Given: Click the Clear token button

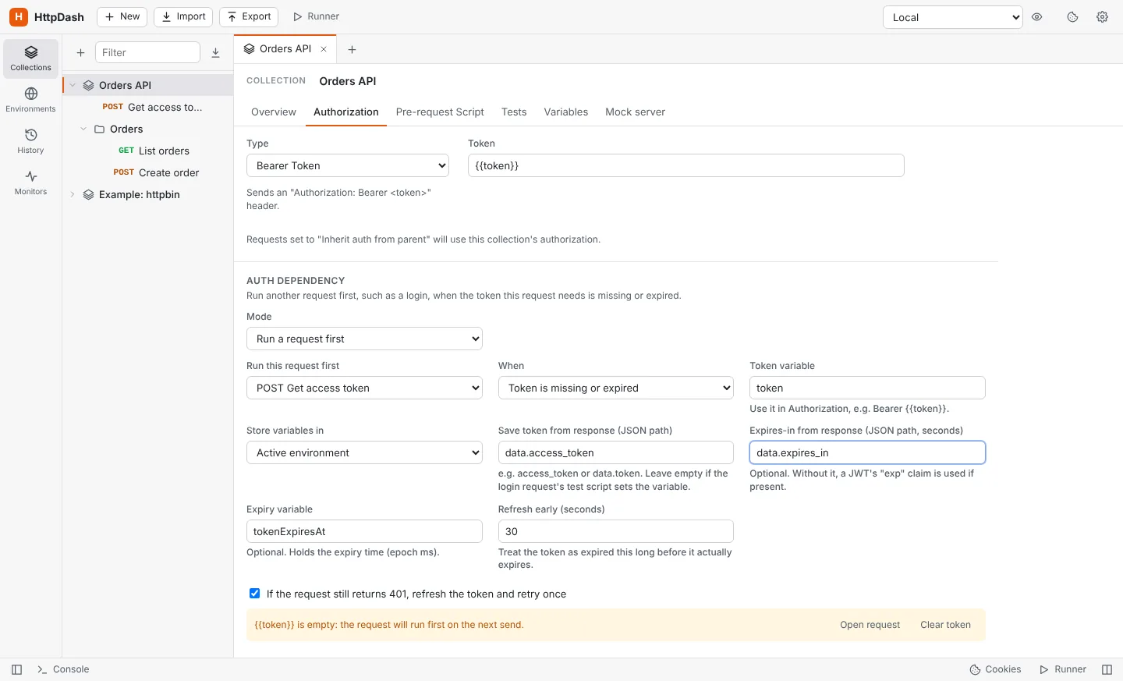Looking at the screenshot, I should (x=945, y=625).
